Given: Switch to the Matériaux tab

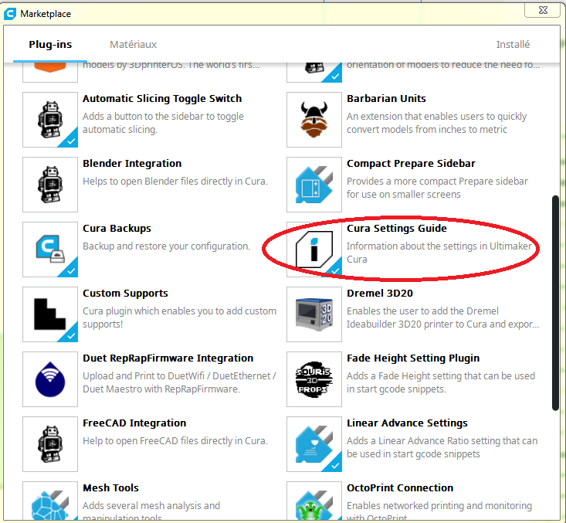Looking at the screenshot, I should 133,45.
